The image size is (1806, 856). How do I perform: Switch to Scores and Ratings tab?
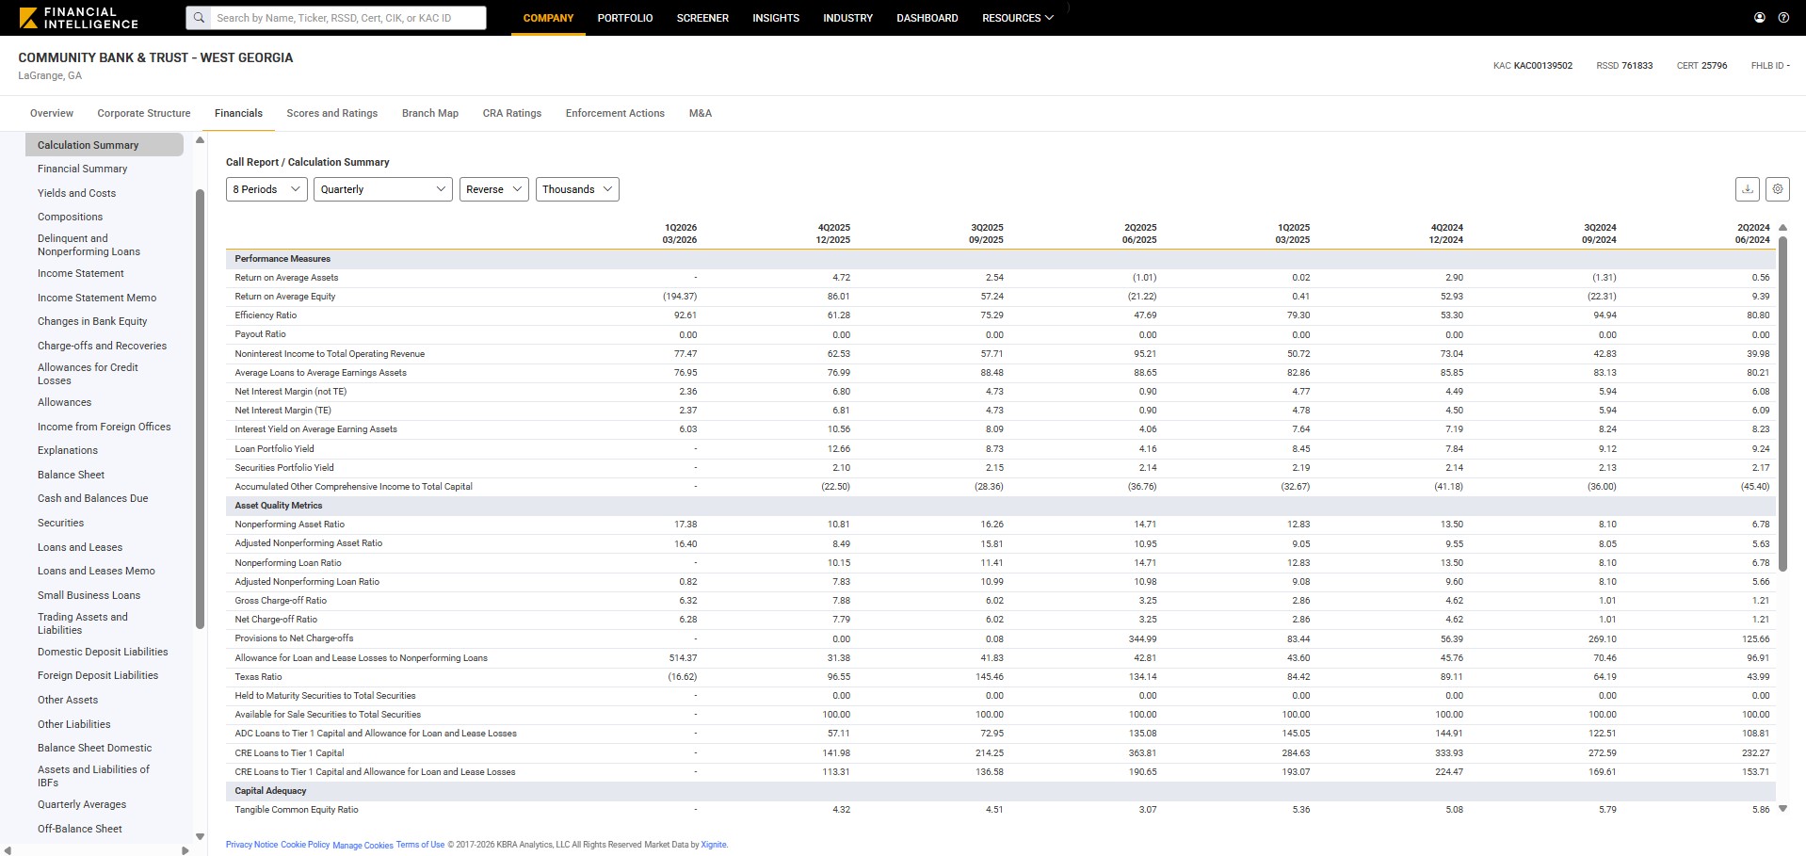tap(332, 113)
